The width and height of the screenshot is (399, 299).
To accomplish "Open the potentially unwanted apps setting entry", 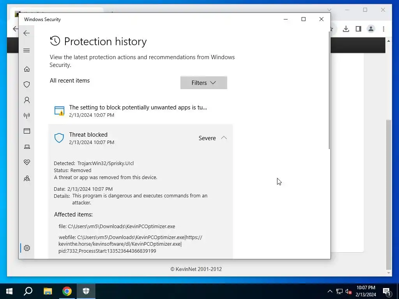I will [140, 111].
